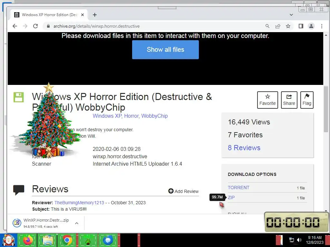Download the ZIP option
330x247 pixels.
click(231, 197)
